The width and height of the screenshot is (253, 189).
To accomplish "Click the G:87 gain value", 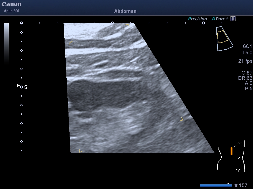I will (247, 73).
